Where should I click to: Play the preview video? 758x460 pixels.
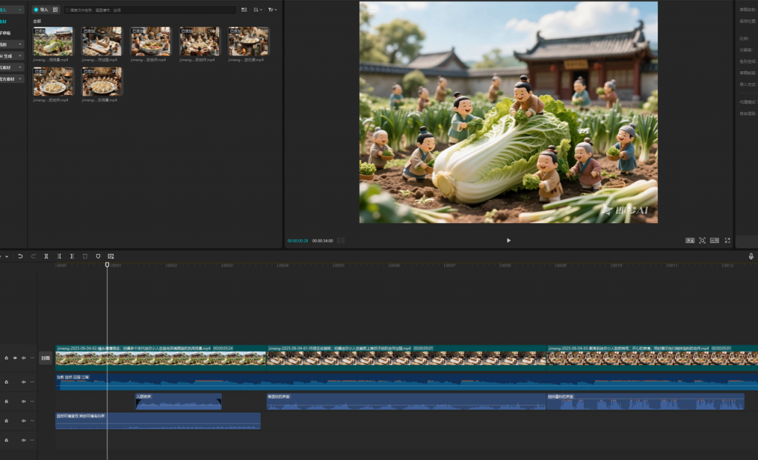509,241
